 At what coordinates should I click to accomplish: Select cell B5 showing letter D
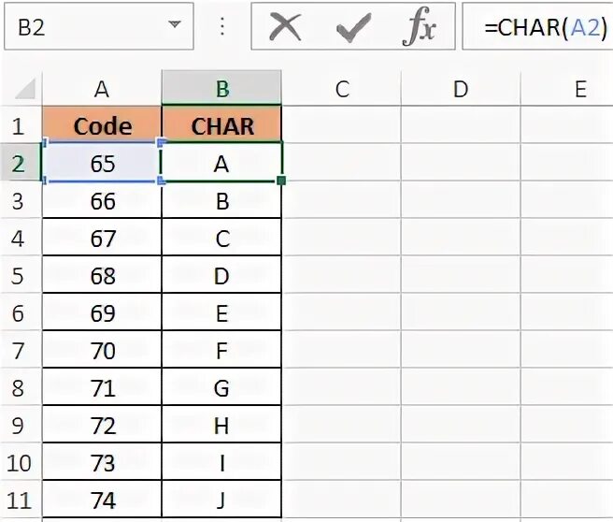click(221, 274)
